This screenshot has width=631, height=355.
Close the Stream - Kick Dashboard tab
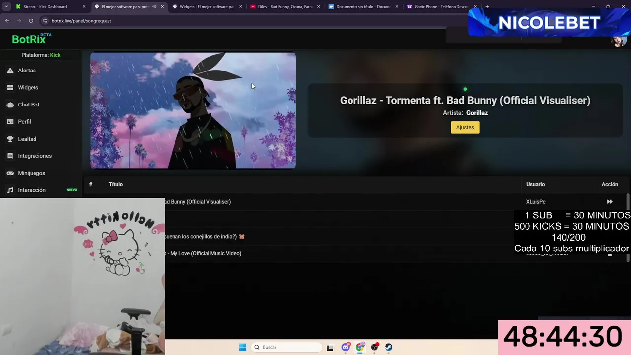84,7
